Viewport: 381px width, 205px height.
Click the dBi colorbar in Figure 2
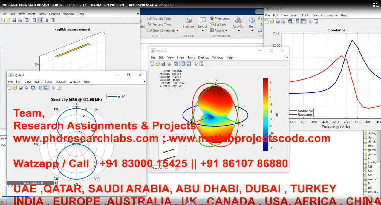pyautogui.click(x=265, y=114)
